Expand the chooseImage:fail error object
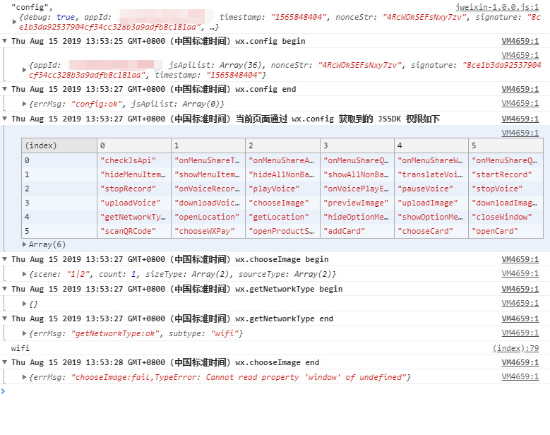550x435 pixels. 24,377
